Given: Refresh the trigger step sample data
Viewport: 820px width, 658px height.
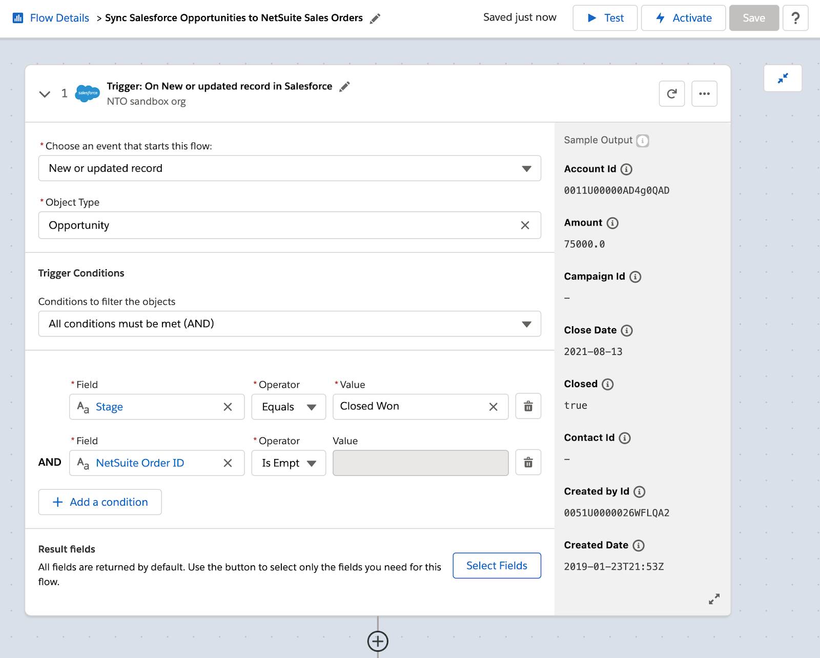Looking at the screenshot, I should coord(672,94).
